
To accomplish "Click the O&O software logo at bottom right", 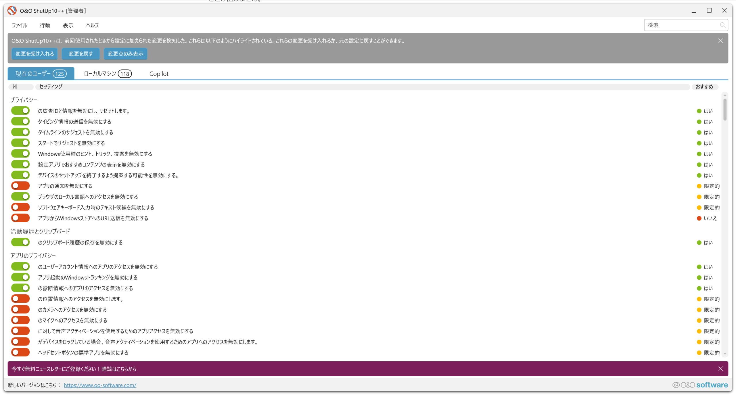I will point(700,385).
